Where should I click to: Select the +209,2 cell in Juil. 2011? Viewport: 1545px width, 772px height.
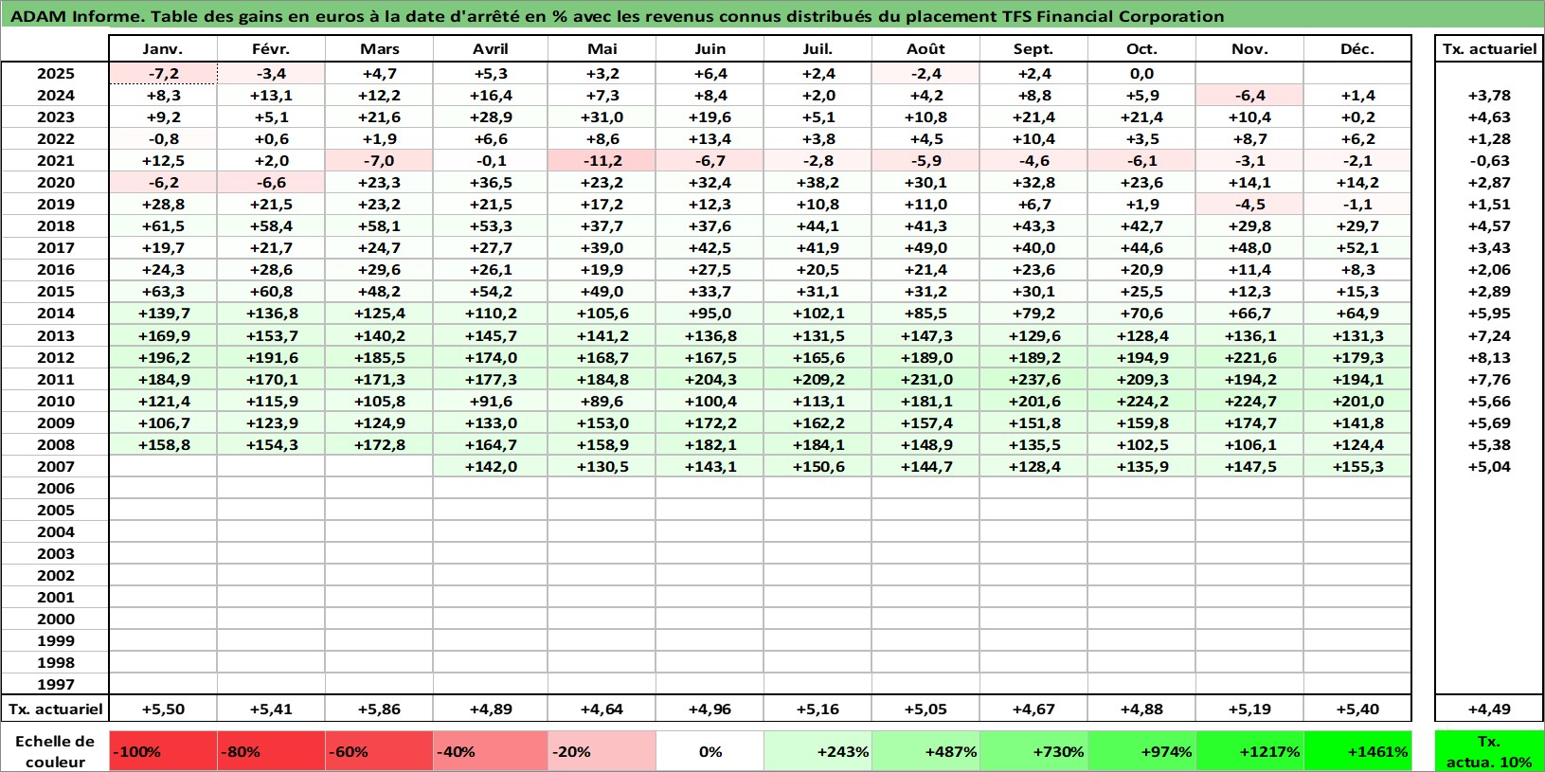[x=817, y=379]
